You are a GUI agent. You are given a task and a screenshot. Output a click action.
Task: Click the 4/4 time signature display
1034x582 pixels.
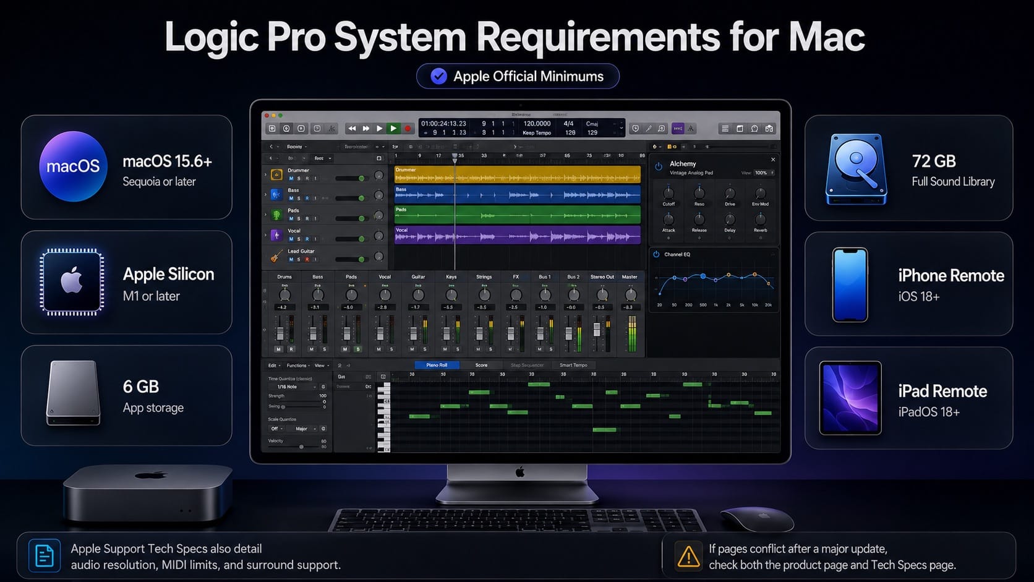pyautogui.click(x=568, y=124)
